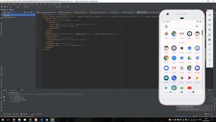Click the Open folder toolbar icon
The width and height of the screenshot is (216, 122).
[2, 7]
